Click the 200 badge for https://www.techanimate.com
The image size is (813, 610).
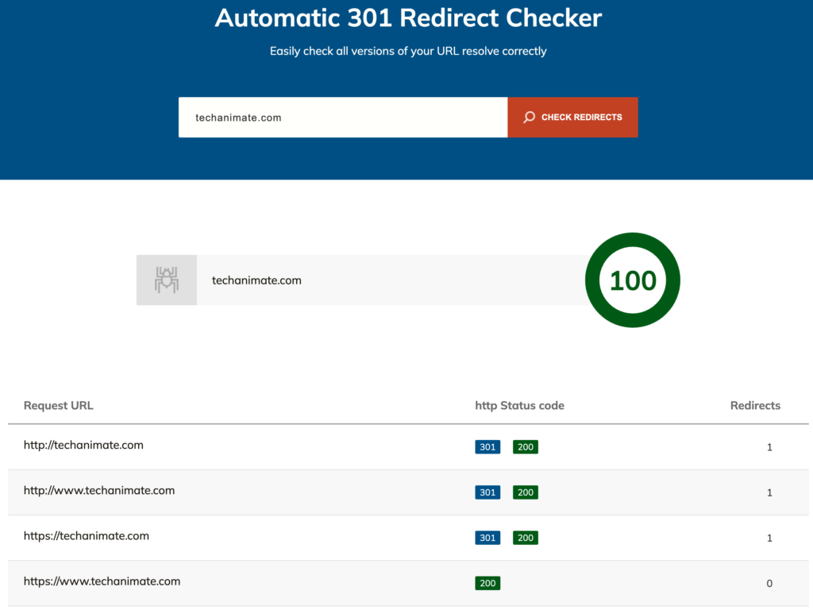click(x=487, y=583)
